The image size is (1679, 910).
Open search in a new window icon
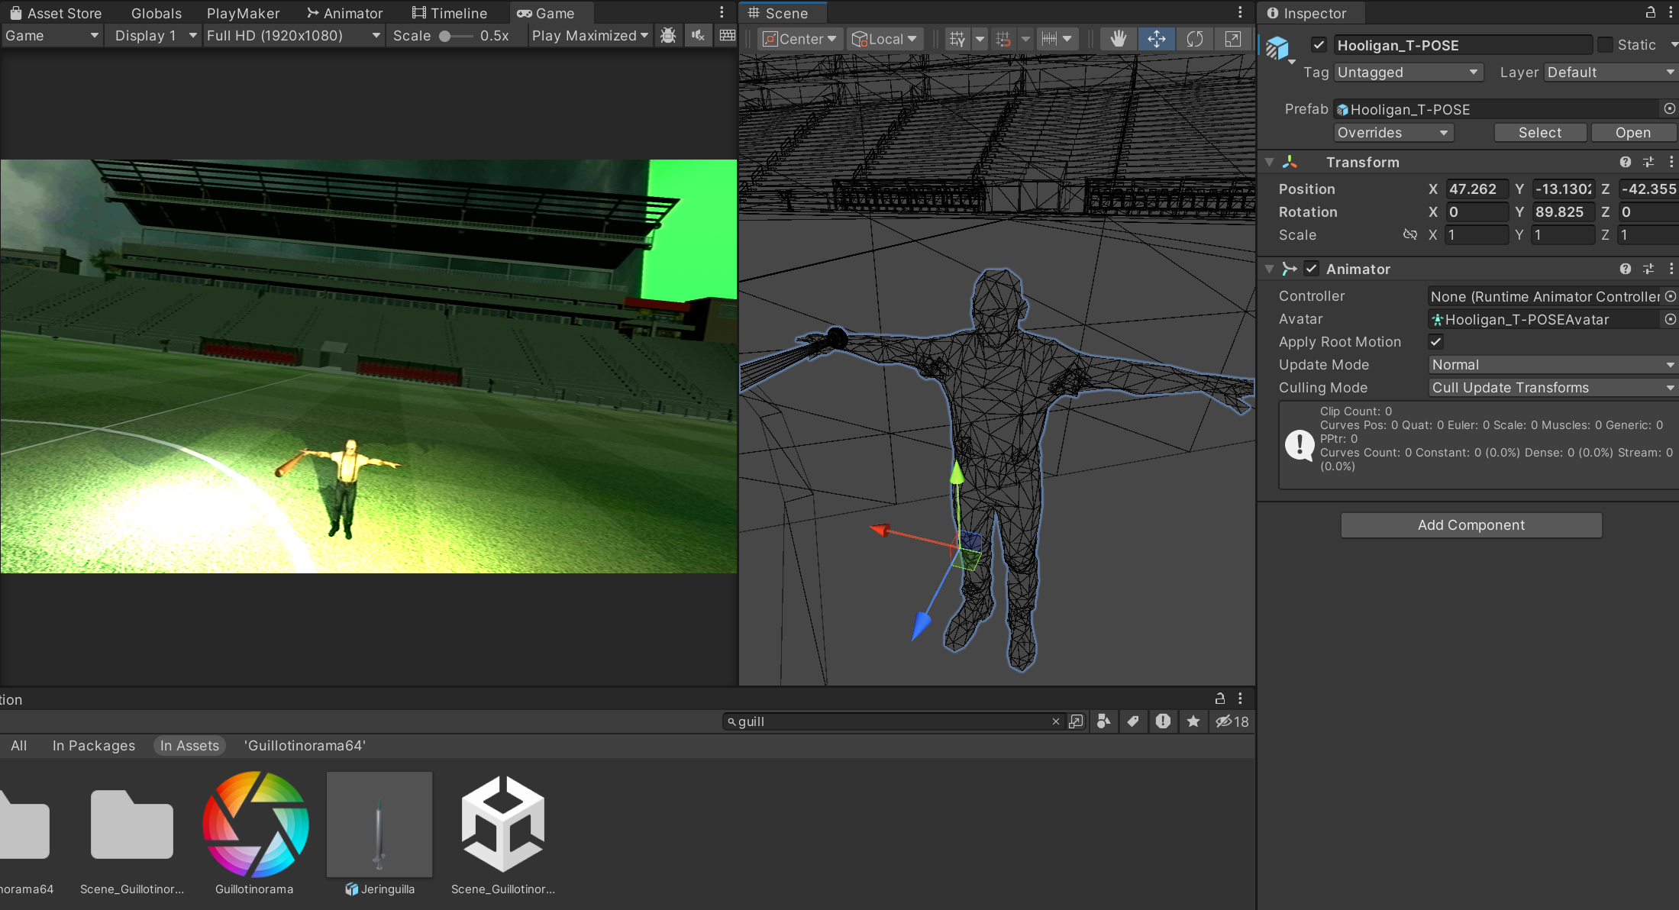[1076, 721]
